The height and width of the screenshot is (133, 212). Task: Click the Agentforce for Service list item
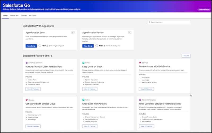pos(149,82)
